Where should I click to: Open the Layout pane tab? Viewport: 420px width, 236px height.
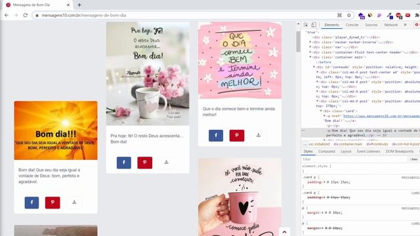pos(346,151)
